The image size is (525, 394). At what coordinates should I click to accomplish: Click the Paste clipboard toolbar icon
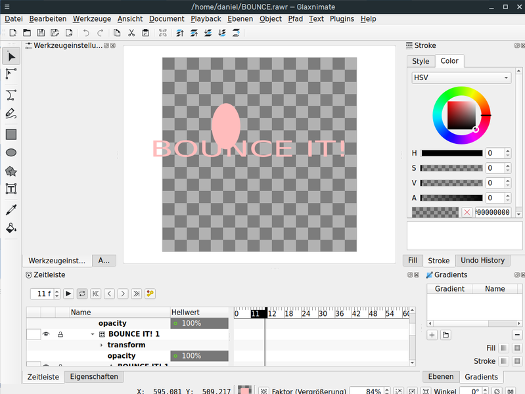click(145, 33)
